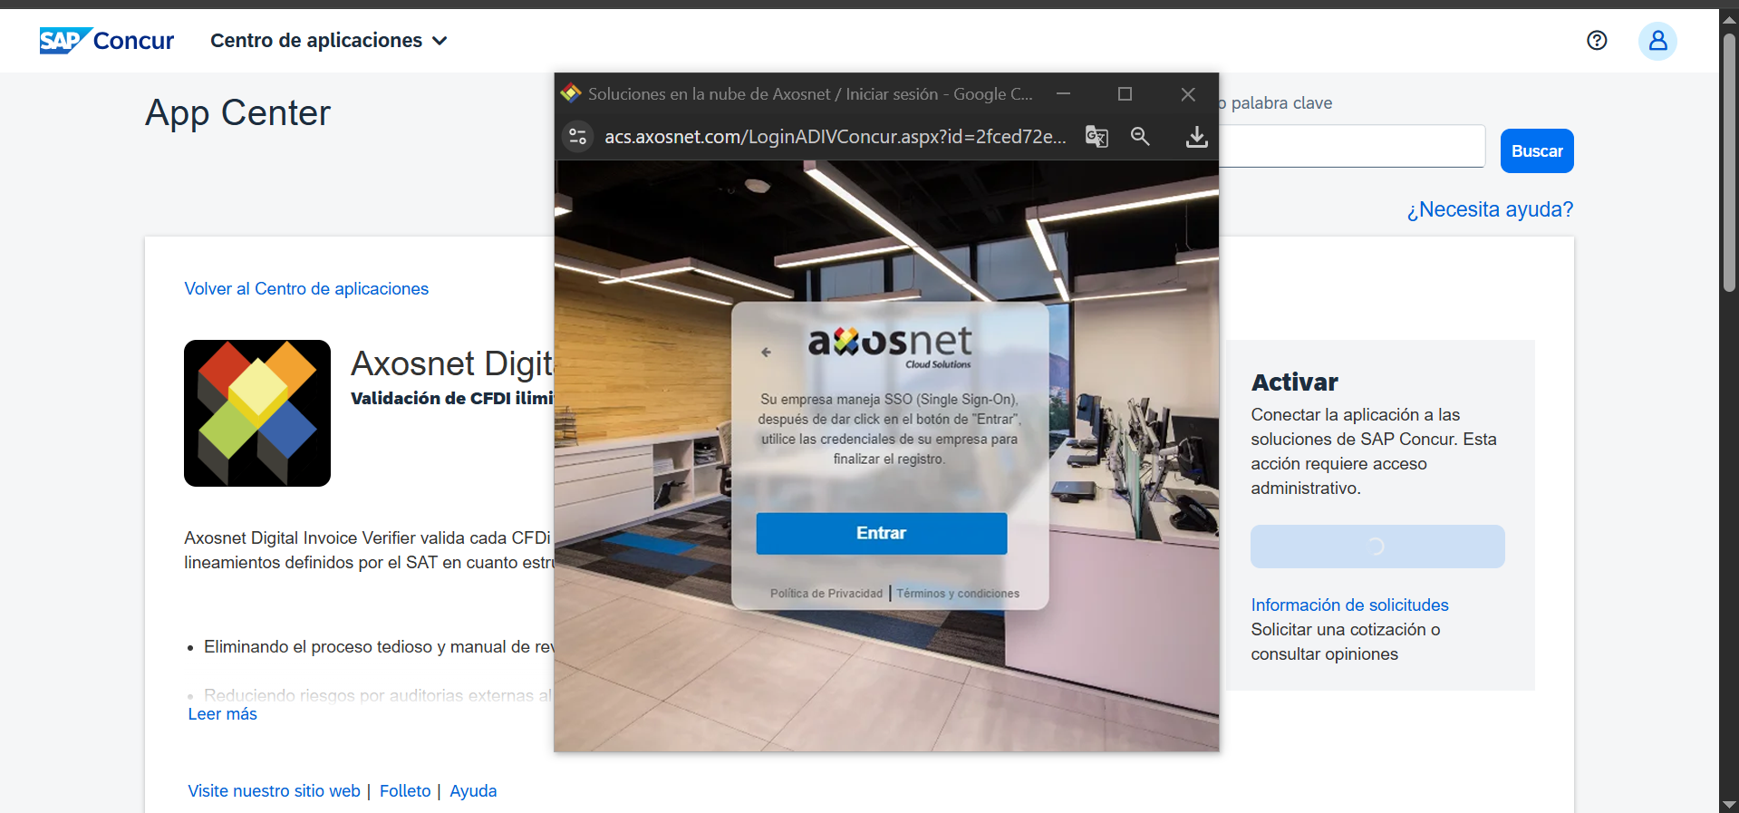Go to Volver al Centro de aplicaciones

[306, 288]
